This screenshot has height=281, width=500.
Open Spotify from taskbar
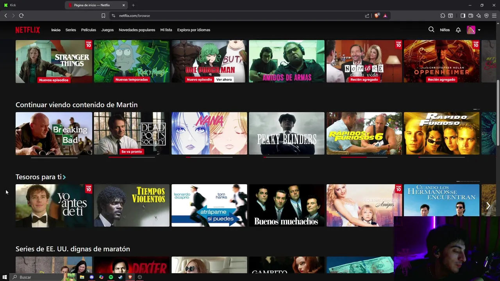click(111, 277)
